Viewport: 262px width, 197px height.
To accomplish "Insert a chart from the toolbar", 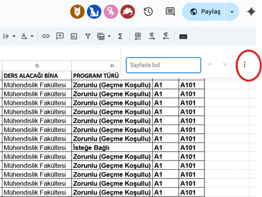I will (x=74, y=36).
